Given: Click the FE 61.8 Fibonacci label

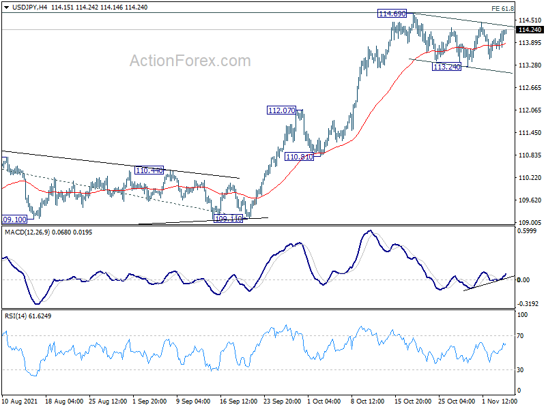Looking at the screenshot, I should (x=502, y=9).
